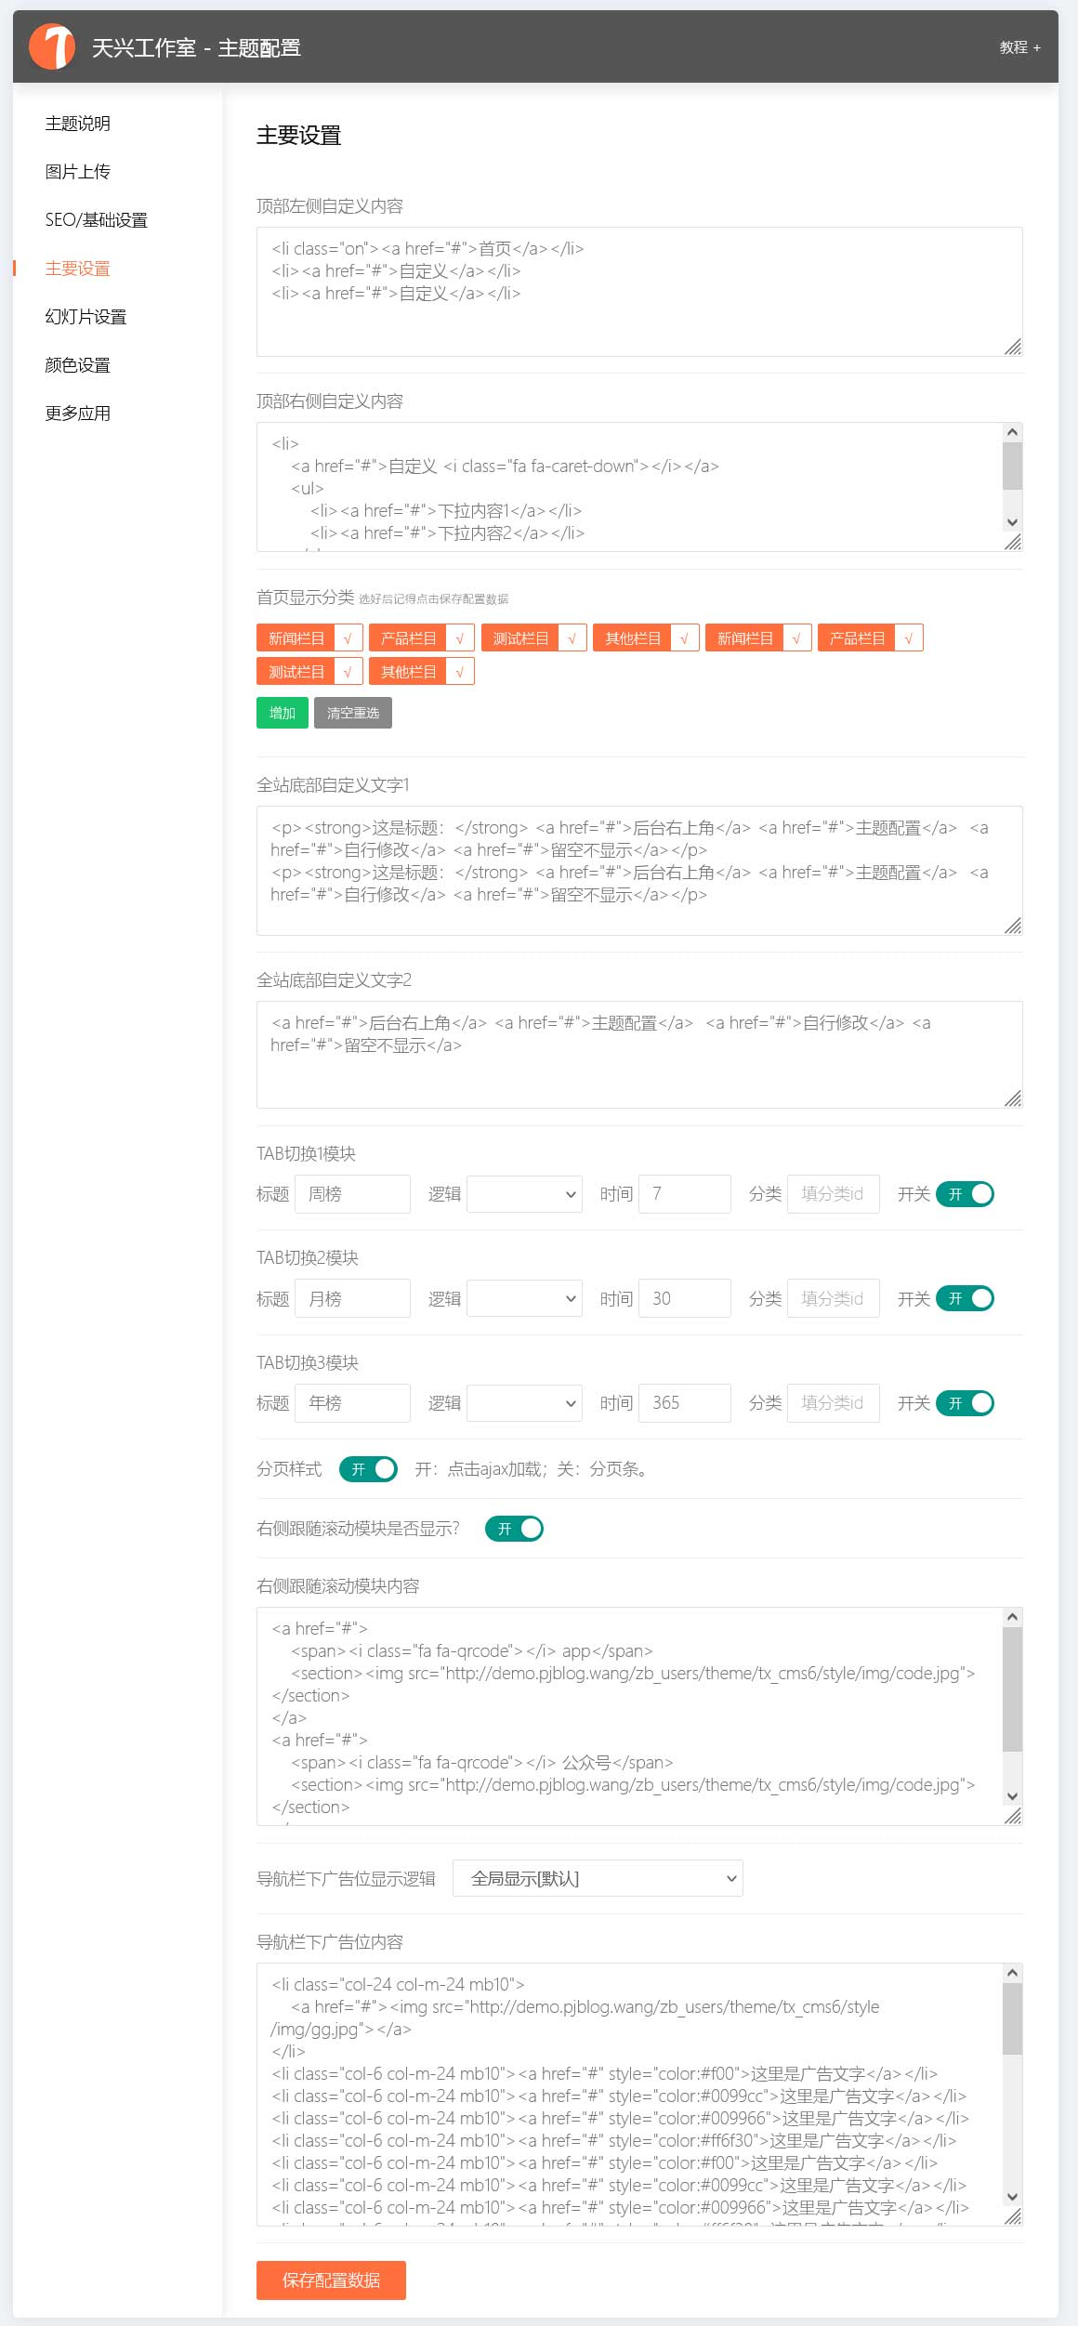Toggle check mark on first 新闻栏目 tag
This screenshot has height=2326, width=1078.
pyautogui.click(x=348, y=638)
